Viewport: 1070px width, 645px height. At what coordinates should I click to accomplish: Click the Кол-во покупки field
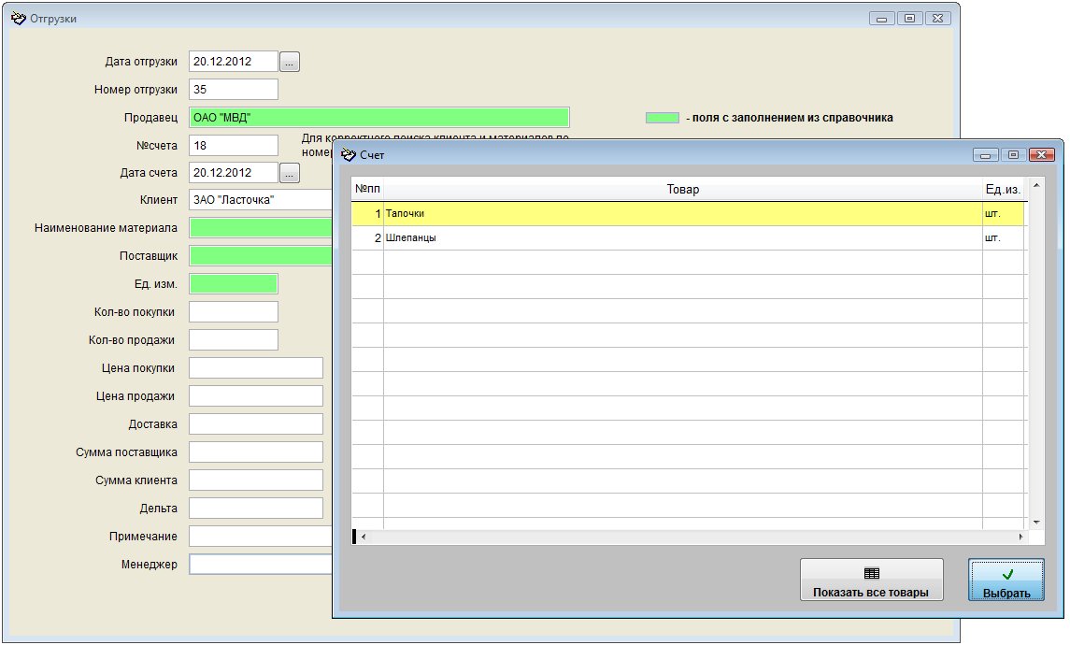(x=234, y=312)
